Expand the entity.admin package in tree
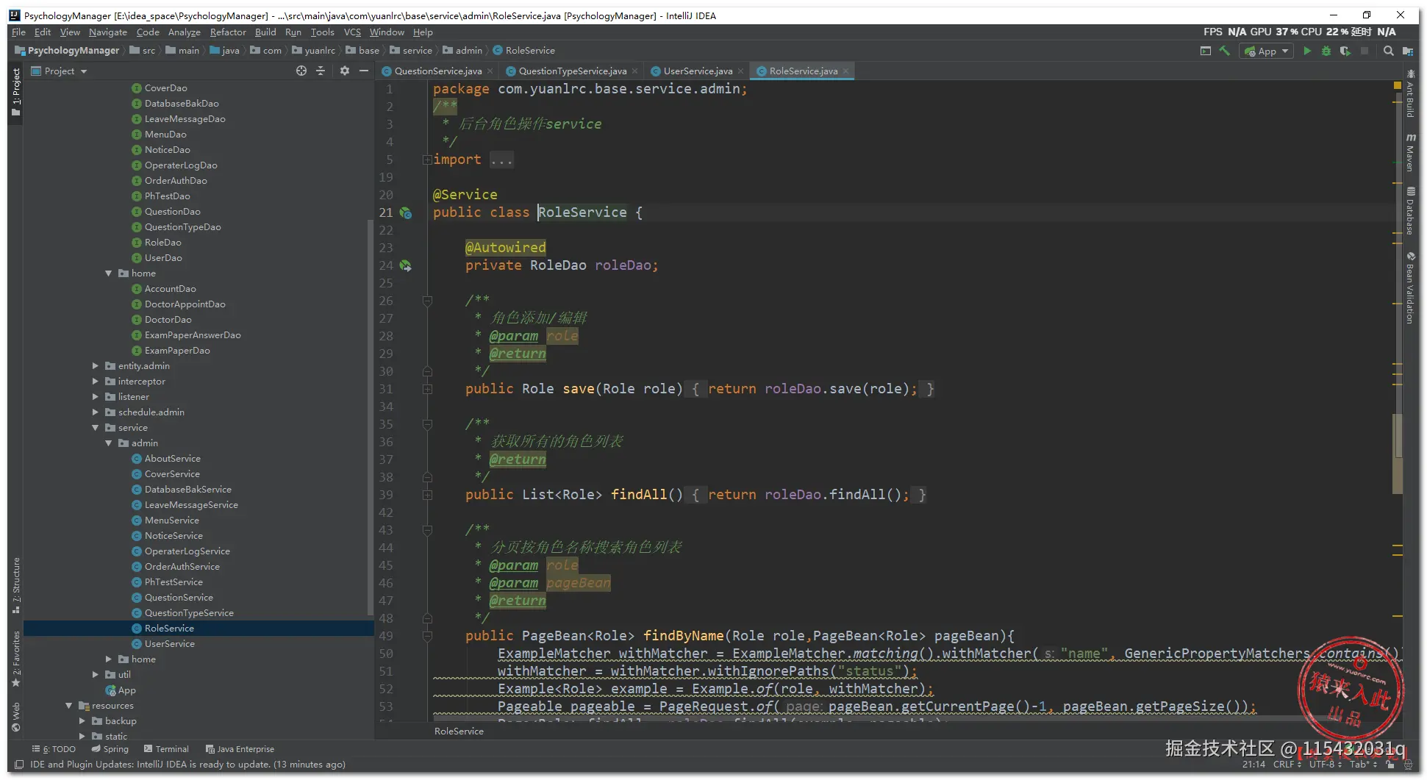1427x780 pixels. pos(96,365)
